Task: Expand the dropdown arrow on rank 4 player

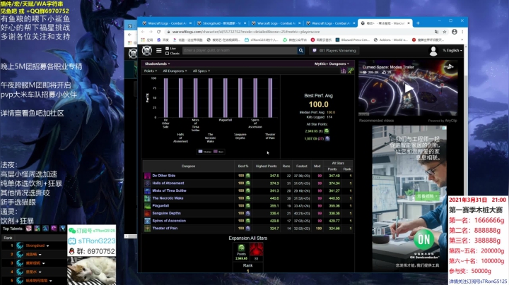Action: (x=40, y=272)
